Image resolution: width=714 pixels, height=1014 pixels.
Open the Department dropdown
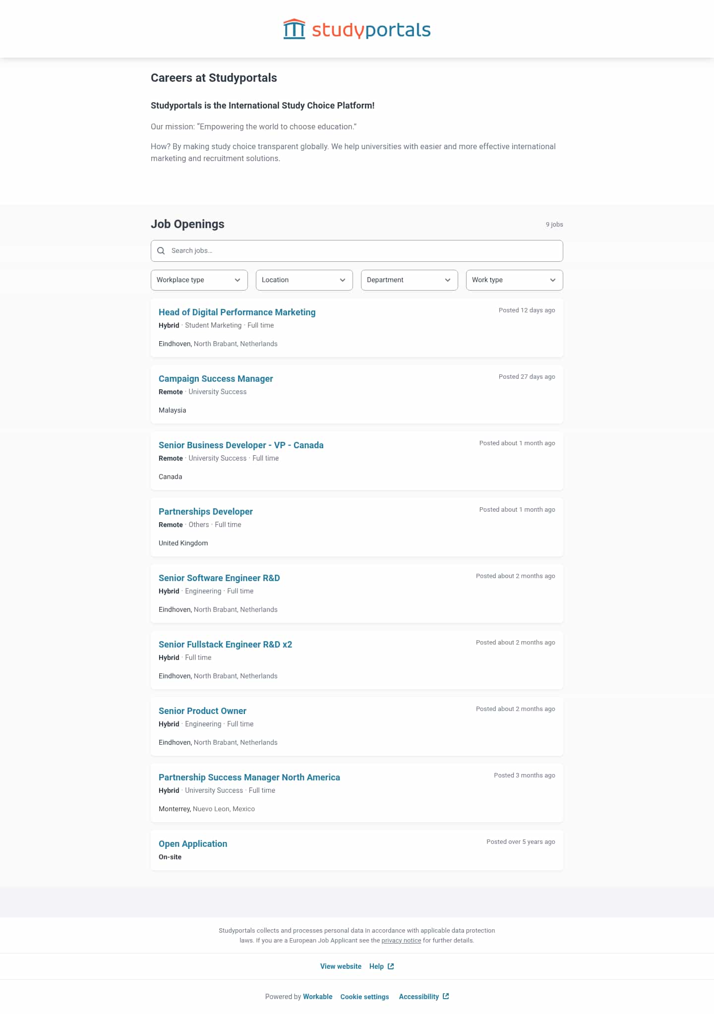pyautogui.click(x=410, y=280)
